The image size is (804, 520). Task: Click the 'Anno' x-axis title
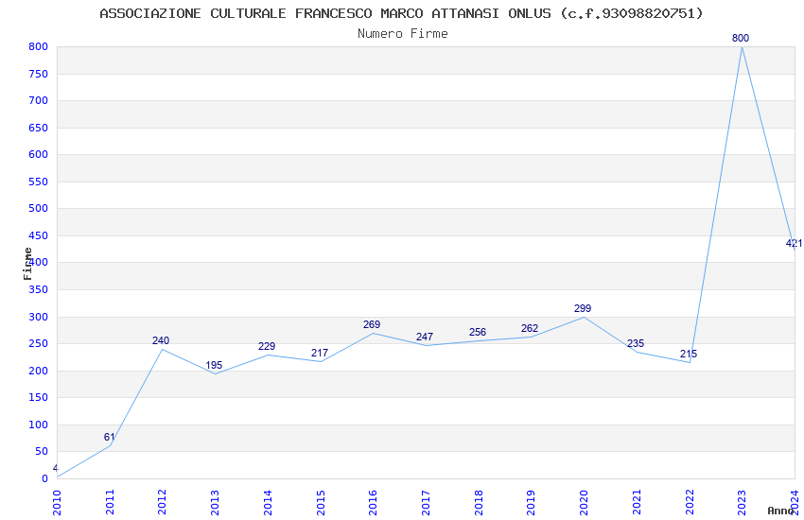click(780, 511)
